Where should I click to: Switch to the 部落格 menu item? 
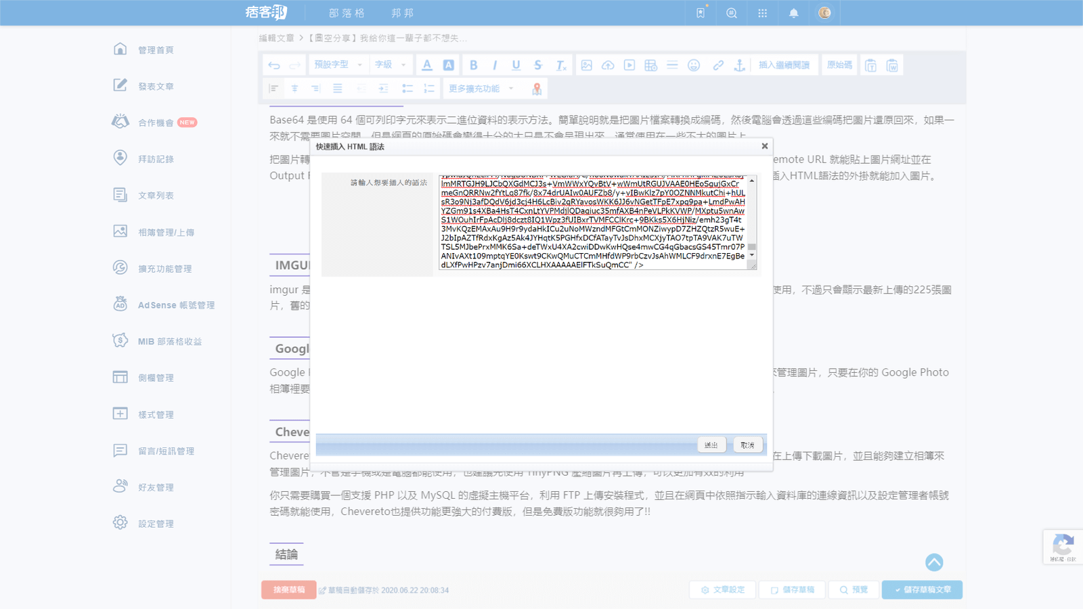click(347, 12)
